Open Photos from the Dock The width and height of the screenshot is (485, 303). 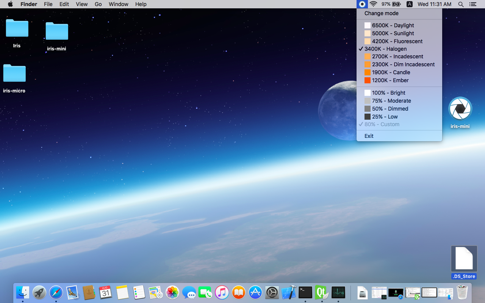[172, 292]
